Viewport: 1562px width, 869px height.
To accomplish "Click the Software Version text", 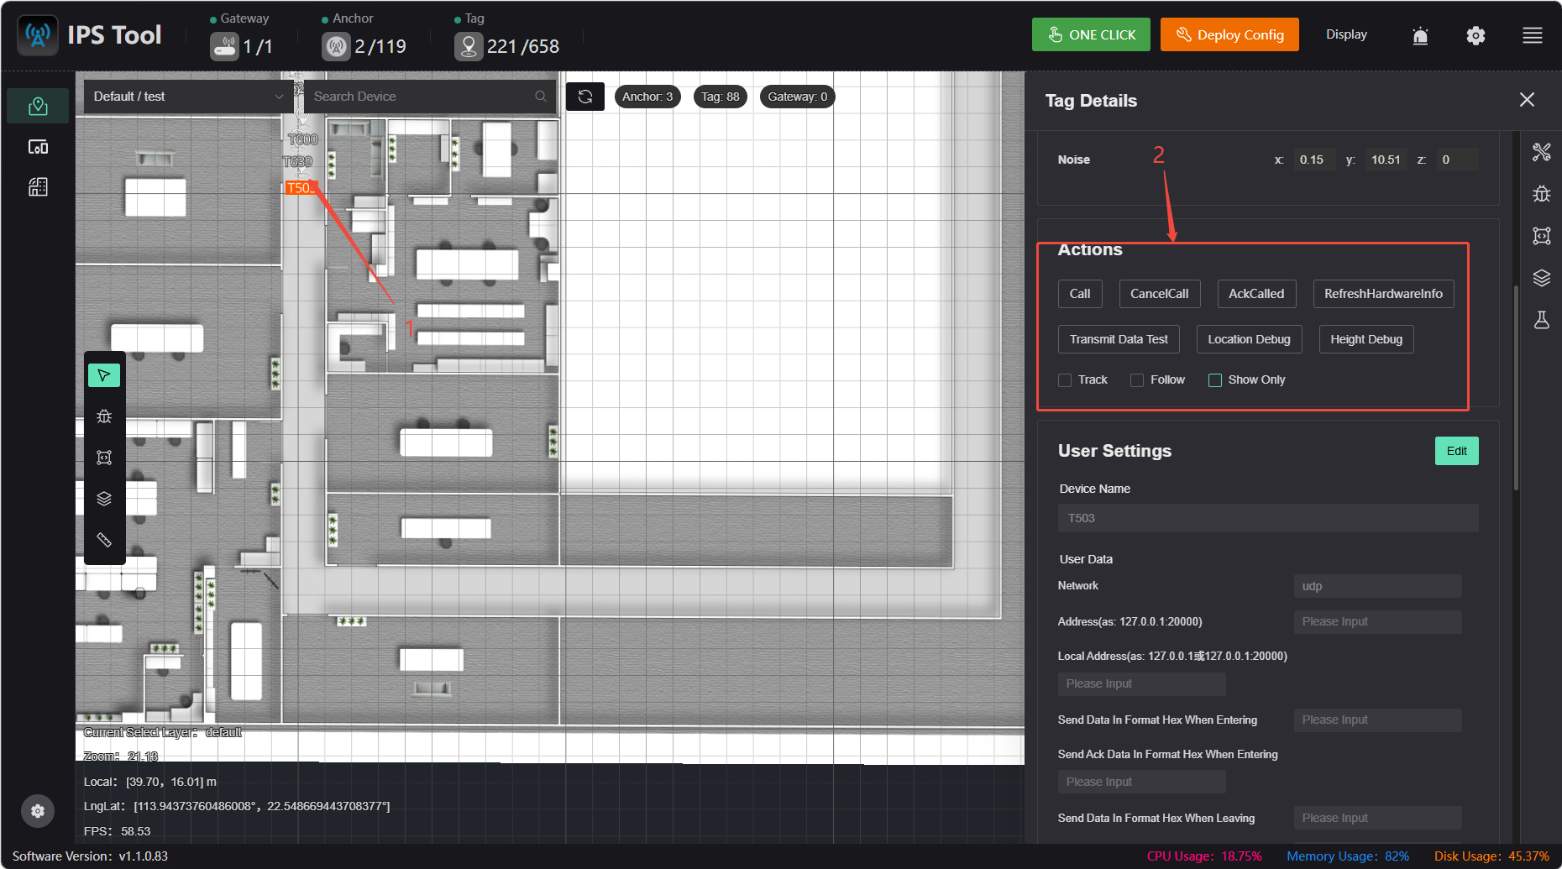I will coord(90,856).
